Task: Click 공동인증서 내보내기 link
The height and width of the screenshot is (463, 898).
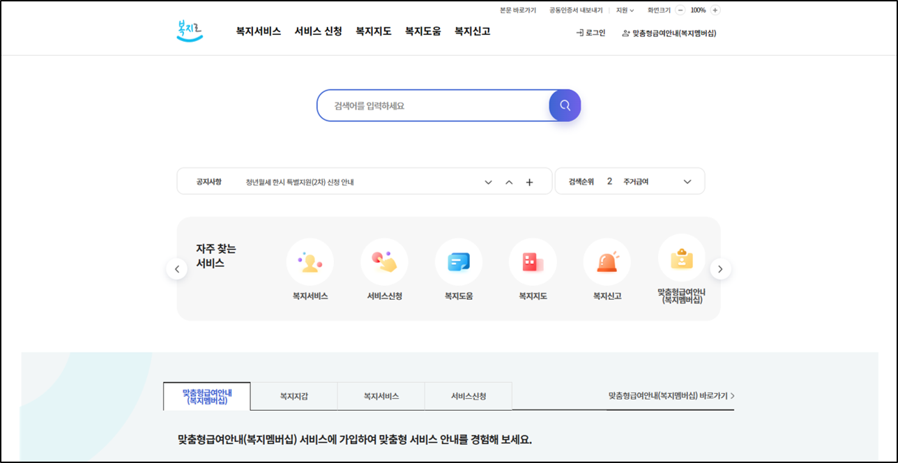Action: (576, 10)
